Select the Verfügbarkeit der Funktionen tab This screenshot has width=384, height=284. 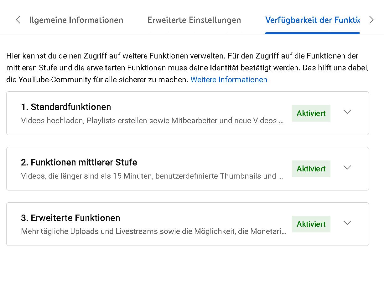(312, 20)
